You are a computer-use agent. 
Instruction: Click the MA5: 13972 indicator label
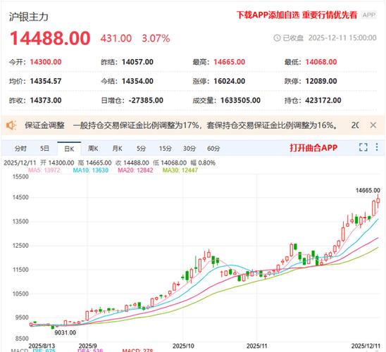(44, 170)
